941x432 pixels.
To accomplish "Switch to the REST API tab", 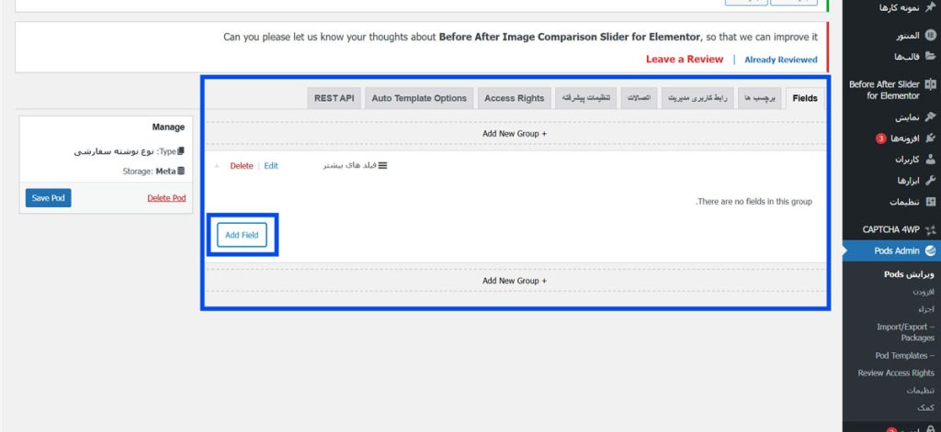I will point(334,98).
